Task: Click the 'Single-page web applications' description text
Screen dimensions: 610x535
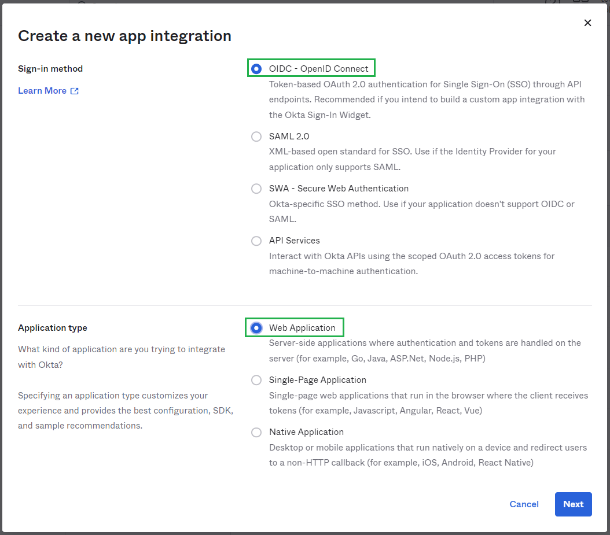Action: click(x=428, y=403)
